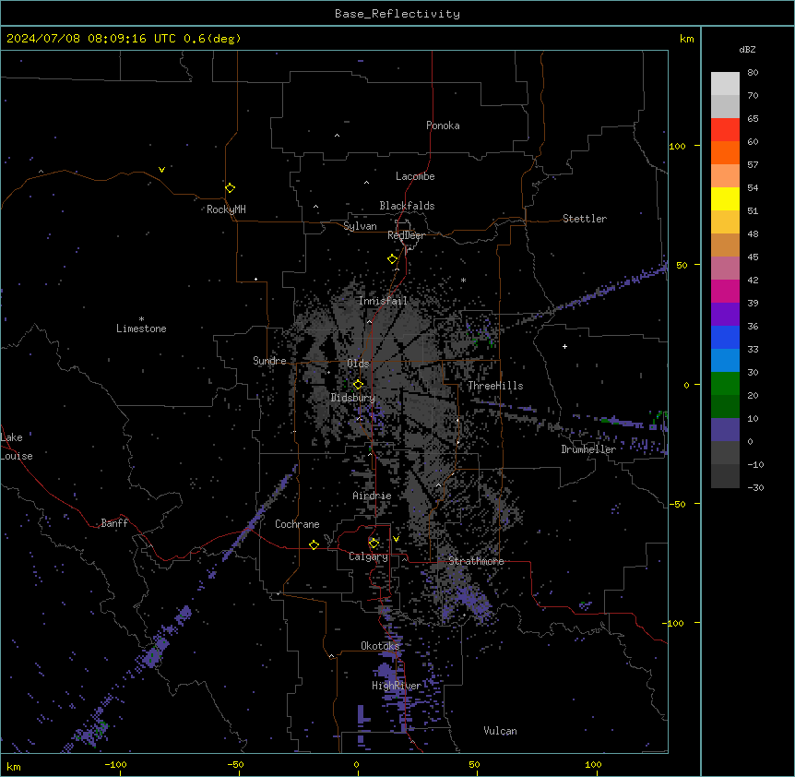Select the yellow V marker east of Calgary
The image size is (795, 777).
(396, 539)
